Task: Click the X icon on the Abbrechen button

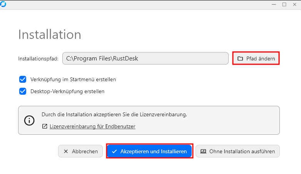Action: coord(66,151)
